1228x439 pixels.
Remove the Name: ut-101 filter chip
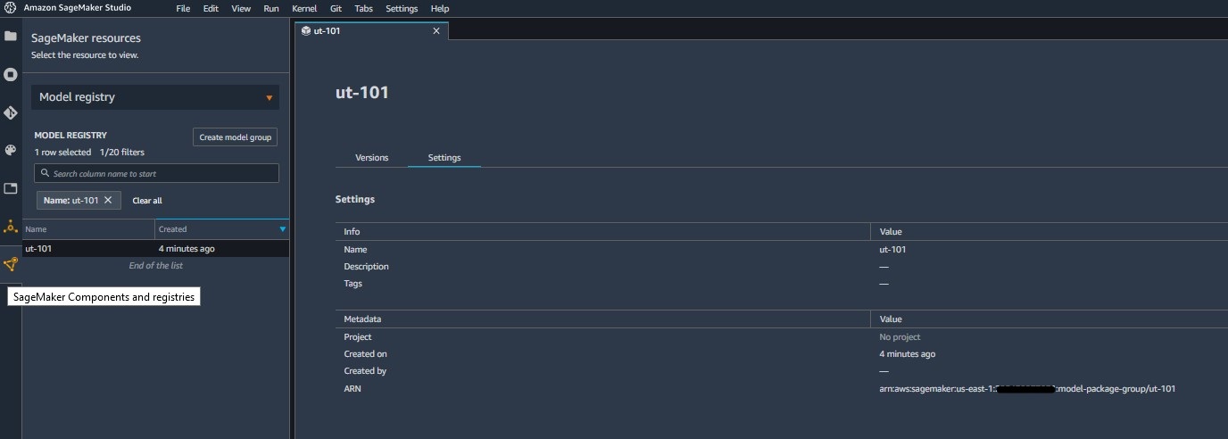108,200
